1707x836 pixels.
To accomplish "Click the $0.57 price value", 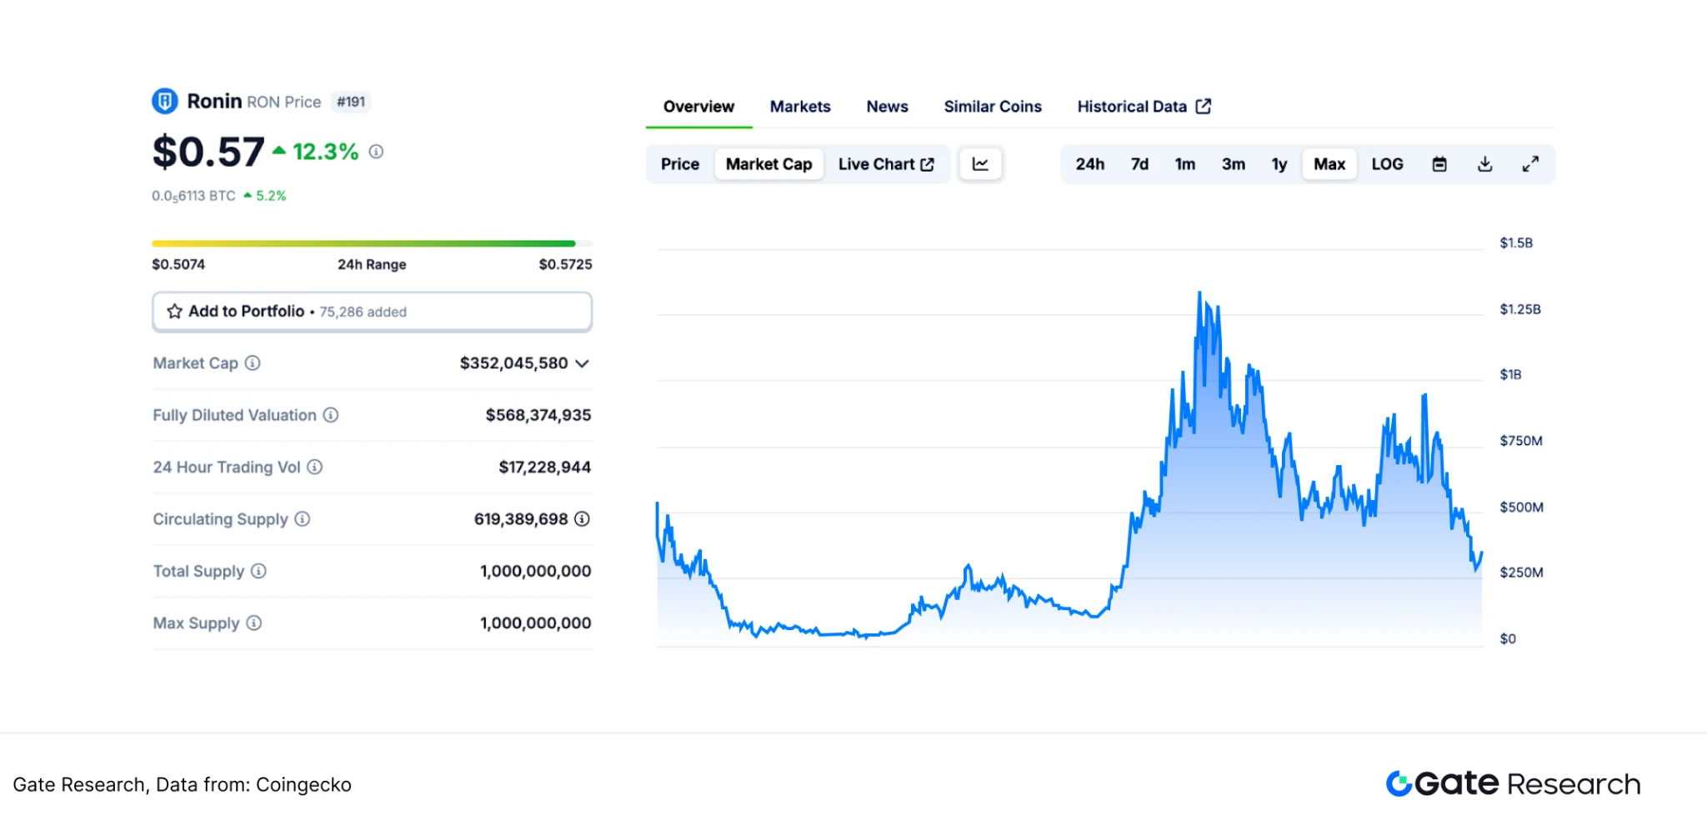I will [x=208, y=152].
